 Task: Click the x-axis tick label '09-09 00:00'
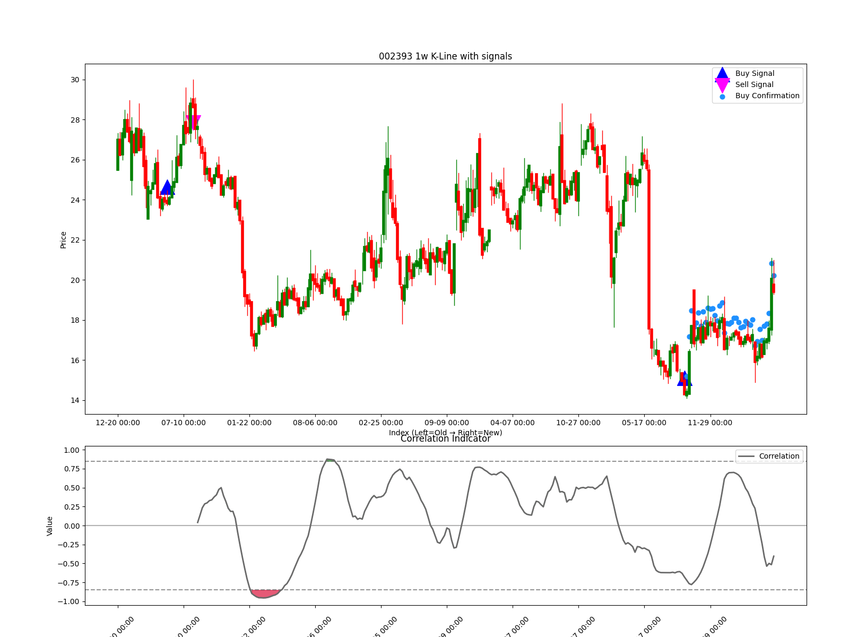[x=447, y=423]
